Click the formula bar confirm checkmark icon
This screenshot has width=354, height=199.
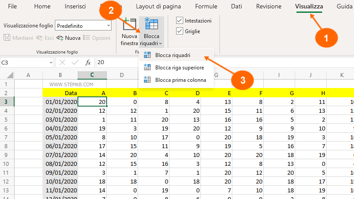click(75, 62)
